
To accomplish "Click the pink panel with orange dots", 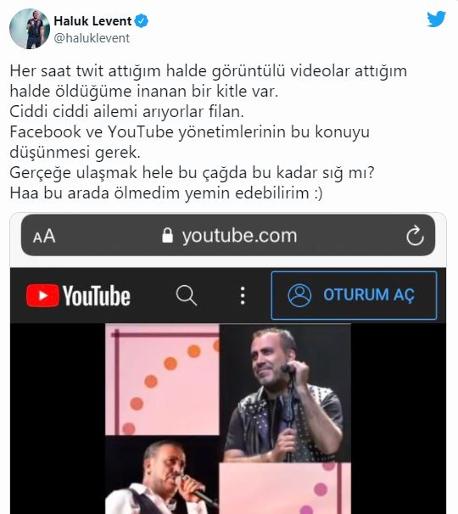I will [162, 379].
